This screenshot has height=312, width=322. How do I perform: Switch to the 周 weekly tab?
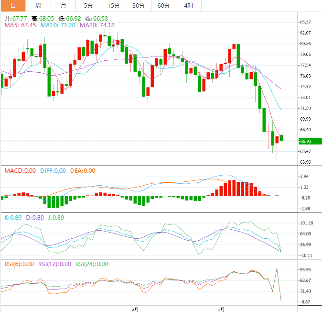coord(38,6)
